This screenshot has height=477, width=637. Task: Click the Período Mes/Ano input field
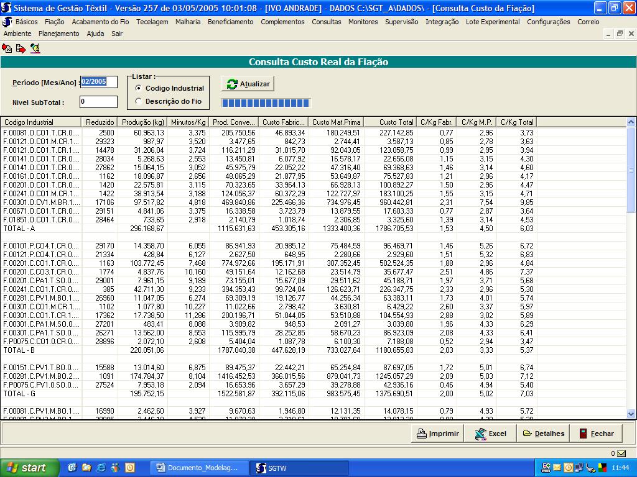coord(98,82)
